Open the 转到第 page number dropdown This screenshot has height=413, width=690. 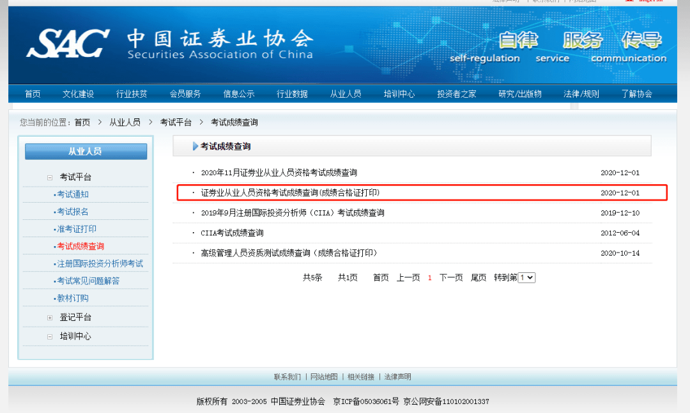click(x=526, y=277)
